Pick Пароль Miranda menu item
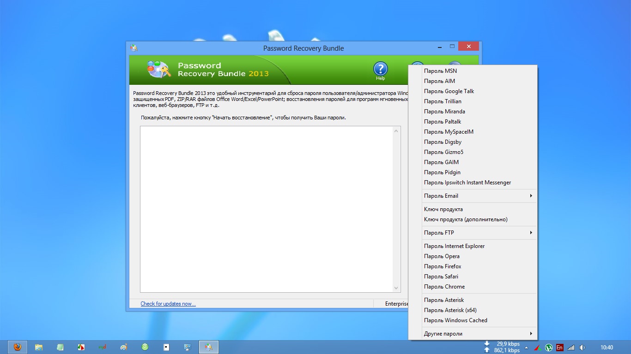The image size is (631, 354). click(473, 112)
